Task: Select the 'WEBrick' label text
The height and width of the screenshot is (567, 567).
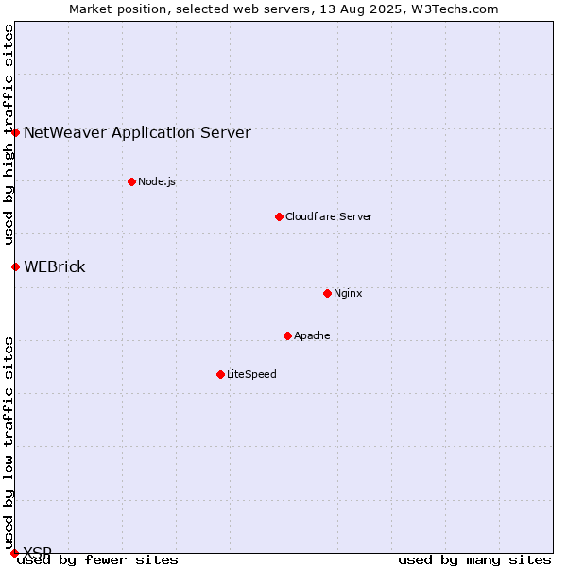Action: point(55,266)
